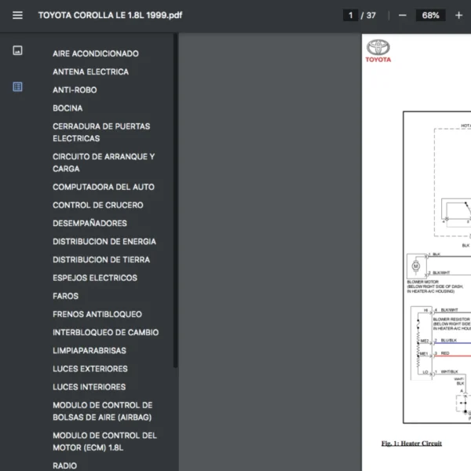This screenshot has height=471, width=471.
Task: Click the sidebar outline scrollbar
Action: (x=176, y=204)
